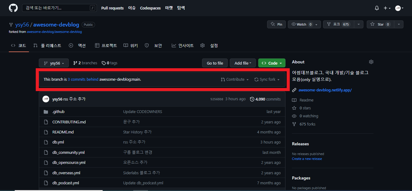Open the notifications bell
The height and width of the screenshot is (191, 412).
tap(377, 8)
